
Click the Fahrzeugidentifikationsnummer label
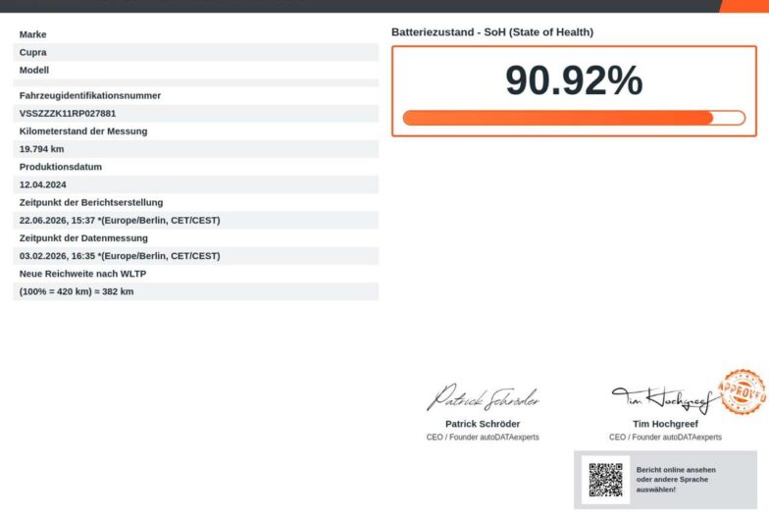(x=90, y=96)
